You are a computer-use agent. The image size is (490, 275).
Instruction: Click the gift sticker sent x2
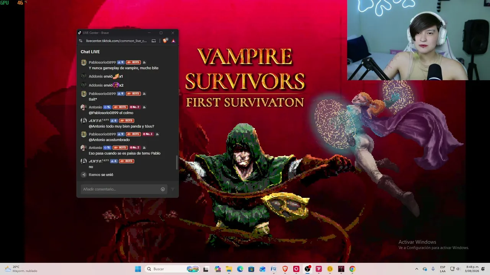click(116, 85)
